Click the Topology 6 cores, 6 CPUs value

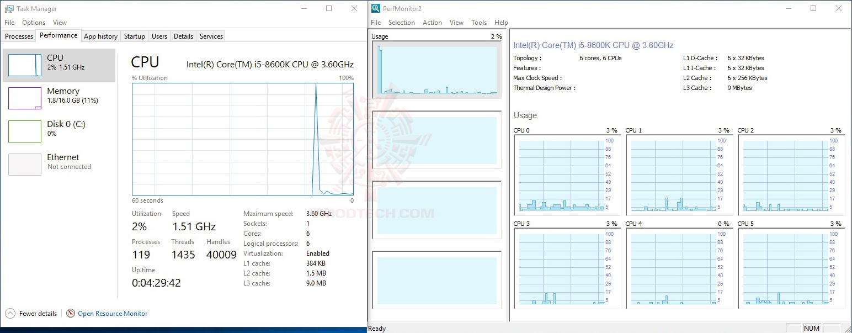pos(600,58)
